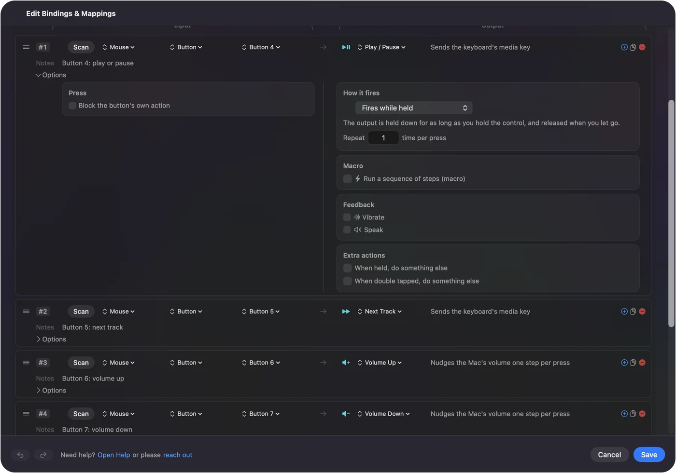Viewport: 676px width, 473px height.
Task: Remove binding #2 with the red minus
Action: [642, 311]
